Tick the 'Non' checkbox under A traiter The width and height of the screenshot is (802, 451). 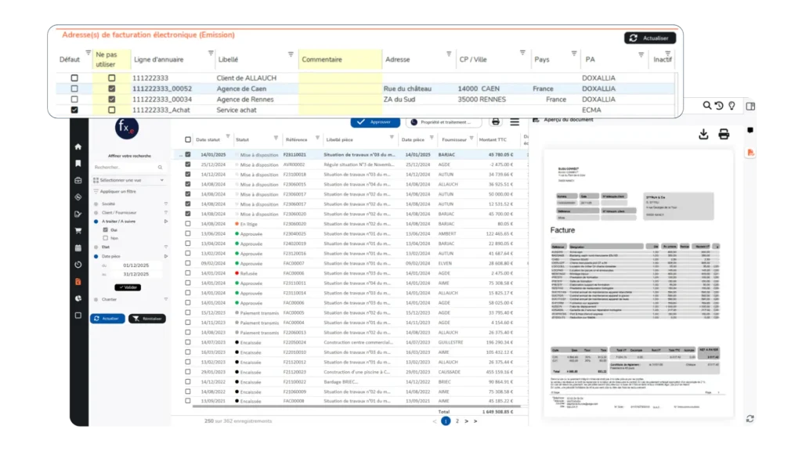106,238
